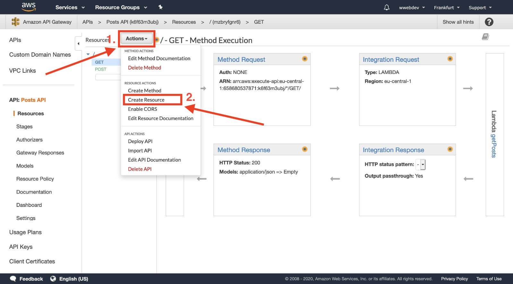
Task: Choose Delete Method from menu
Action: pyautogui.click(x=144, y=68)
